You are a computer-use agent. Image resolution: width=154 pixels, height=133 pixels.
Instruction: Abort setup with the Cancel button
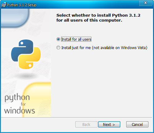click(x=137, y=124)
